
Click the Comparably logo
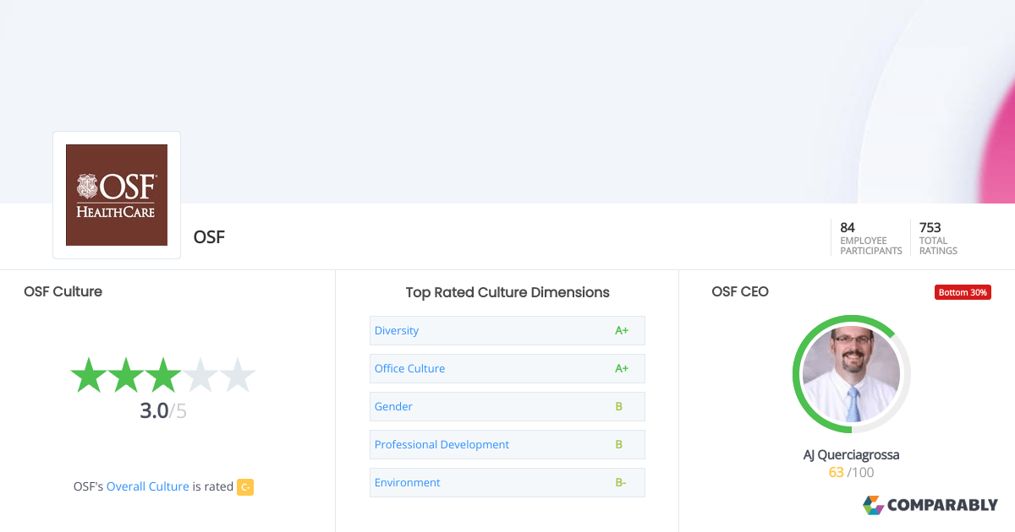[x=930, y=505]
